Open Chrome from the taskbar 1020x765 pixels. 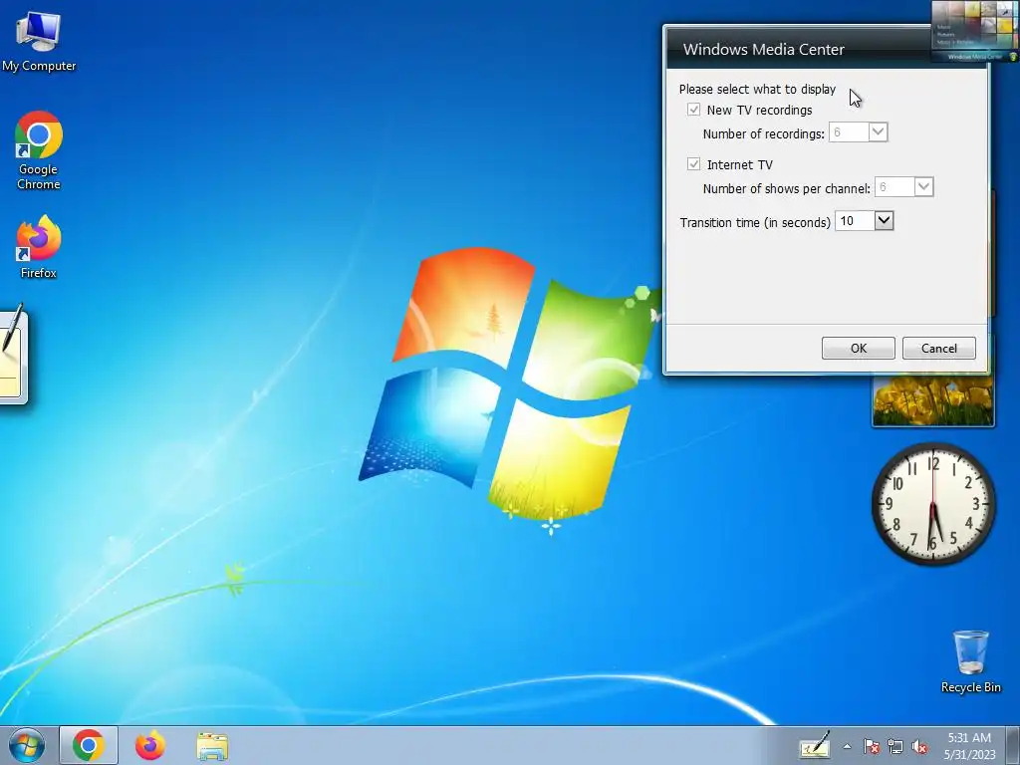pyautogui.click(x=89, y=745)
